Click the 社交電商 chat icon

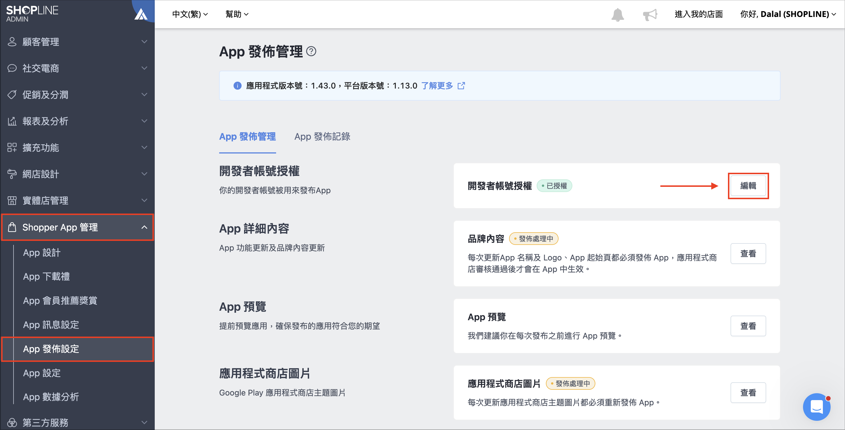pos(12,68)
